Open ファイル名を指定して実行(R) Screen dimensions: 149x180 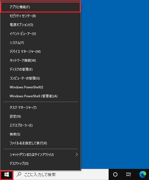click(x=41, y=143)
